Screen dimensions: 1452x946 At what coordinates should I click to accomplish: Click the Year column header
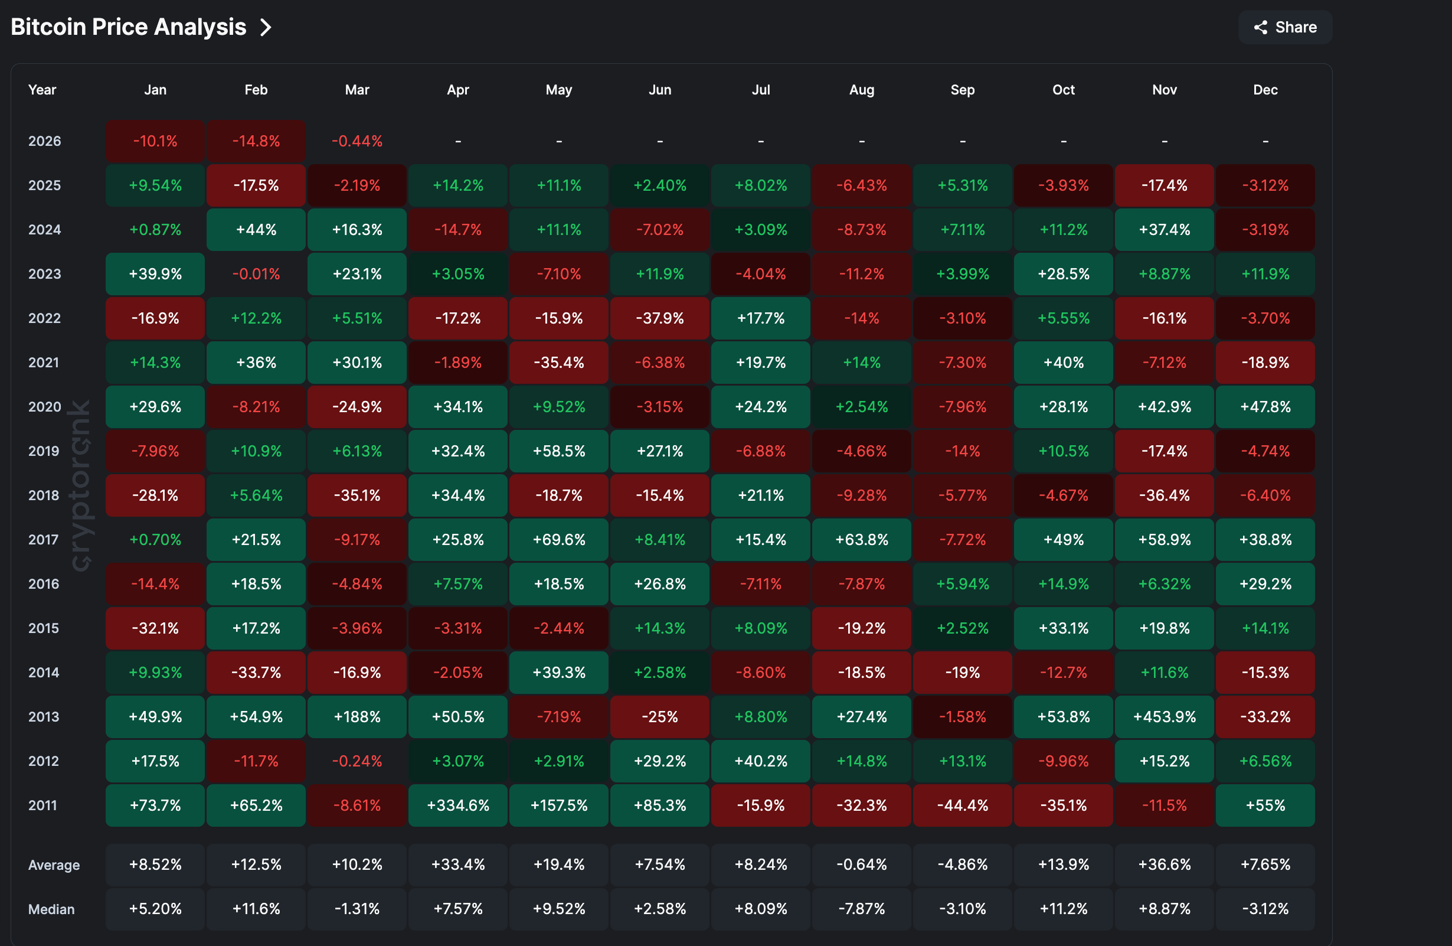(41, 89)
